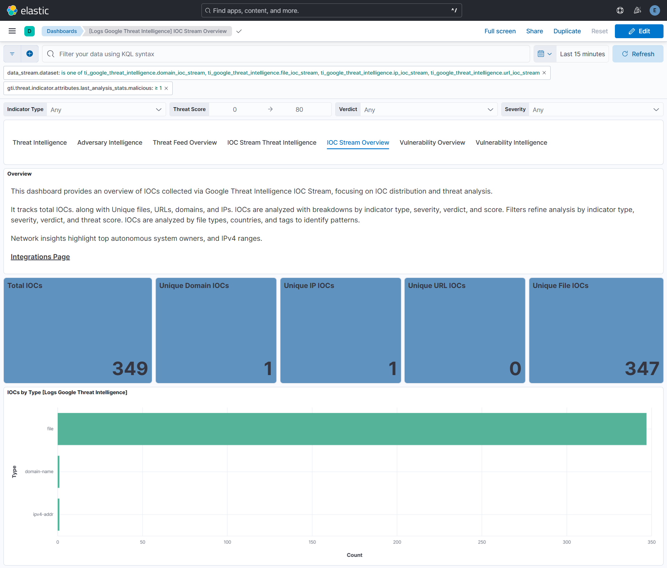Share this dashboard
The image size is (667, 568).
click(534, 31)
